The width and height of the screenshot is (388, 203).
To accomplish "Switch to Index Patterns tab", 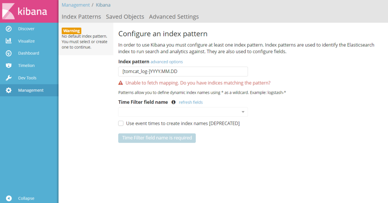I will pos(81,16).
